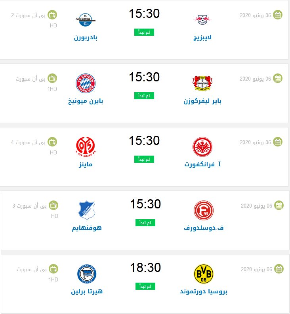The width and height of the screenshot is (290, 314).
Task: Click the 15:30 time of Leverkusen match
Action: click(144, 77)
